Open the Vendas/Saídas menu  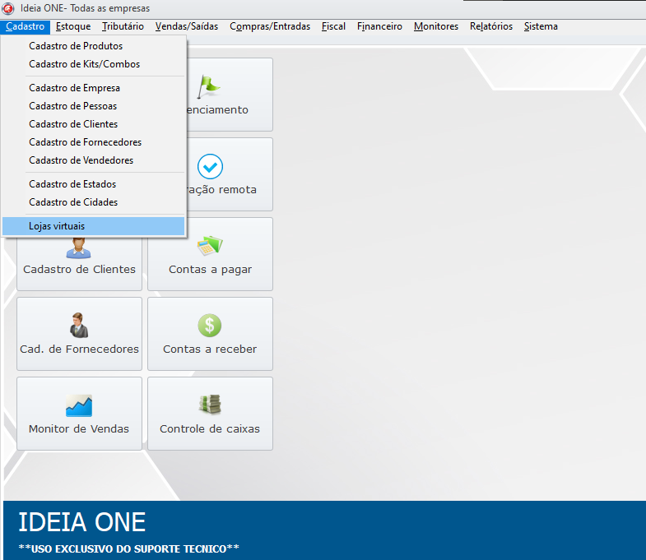[187, 26]
